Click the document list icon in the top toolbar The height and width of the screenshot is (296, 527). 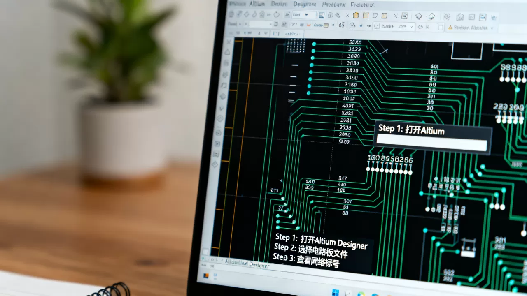click(404, 16)
